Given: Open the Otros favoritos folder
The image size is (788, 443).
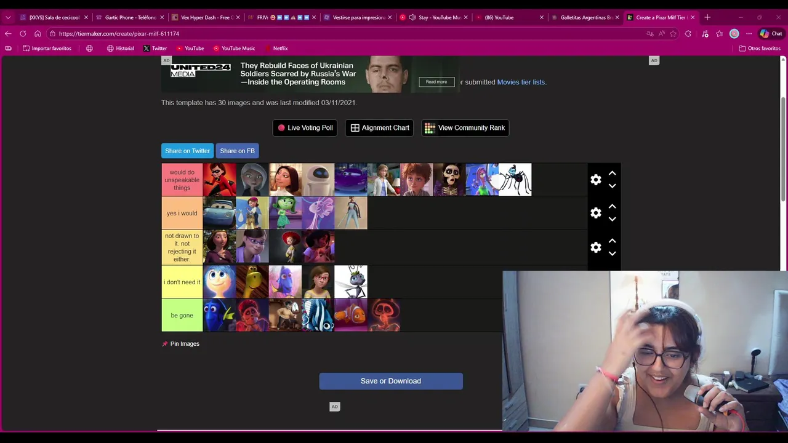Looking at the screenshot, I should point(760,48).
